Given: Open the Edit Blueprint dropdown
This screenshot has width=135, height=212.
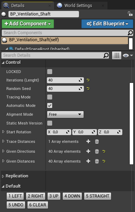Looking at the screenshot, I should tap(107, 24).
